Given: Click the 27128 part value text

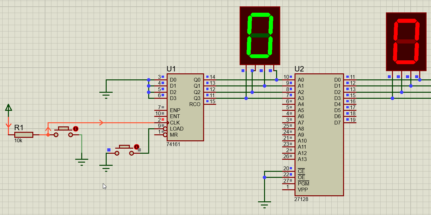Looking at the screenshot, I should coord(301,199).
